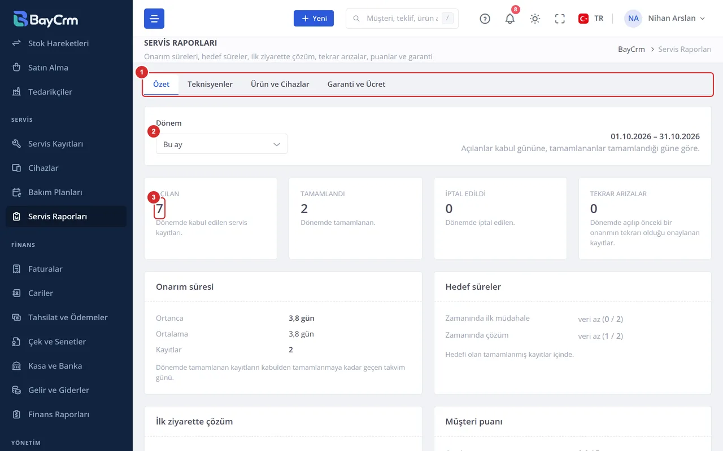Open the help question mark icon
This screenshot has height=451, width=723.
[485, 19]
